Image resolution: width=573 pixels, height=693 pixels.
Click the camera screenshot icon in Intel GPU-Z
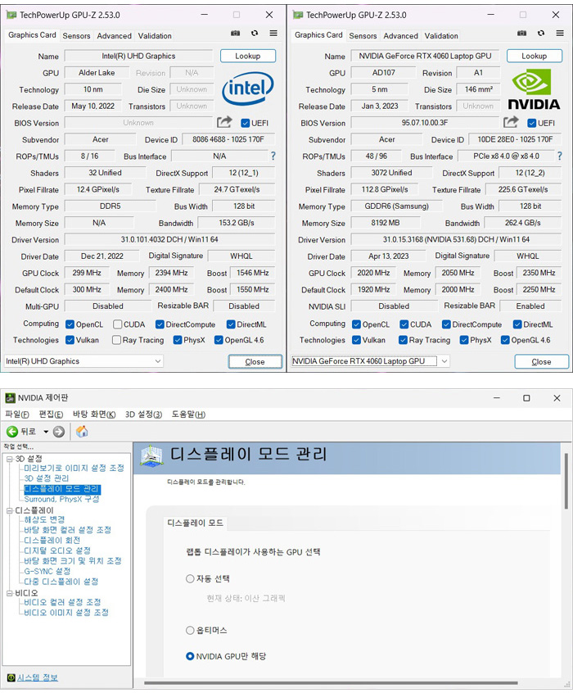click(236, 34)
